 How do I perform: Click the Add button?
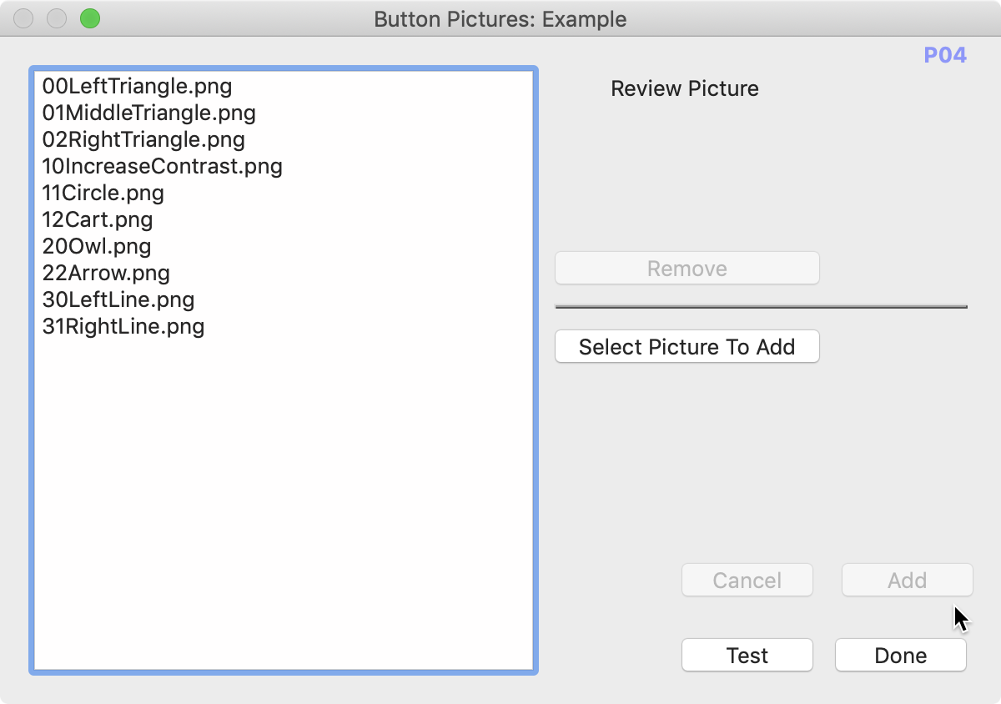click(x=907, y=580)
